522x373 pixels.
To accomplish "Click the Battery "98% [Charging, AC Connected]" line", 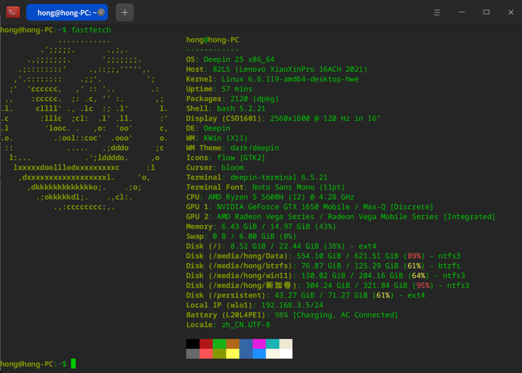I will pos(292,315).
